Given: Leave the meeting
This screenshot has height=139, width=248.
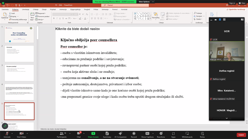Looking at the screenshot, I should pyautogui.click(x=241, y=135).
